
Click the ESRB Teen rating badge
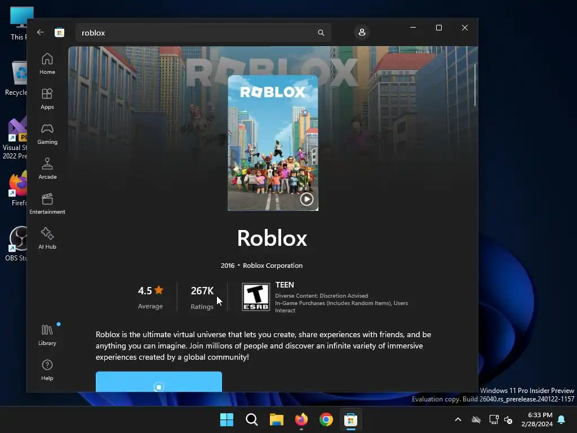[x=256, y=297]
